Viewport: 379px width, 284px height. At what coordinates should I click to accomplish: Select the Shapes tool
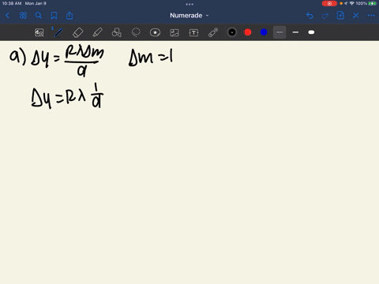117,32
